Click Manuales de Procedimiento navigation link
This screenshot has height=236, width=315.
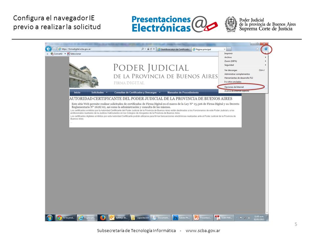(x=183, y=92)
